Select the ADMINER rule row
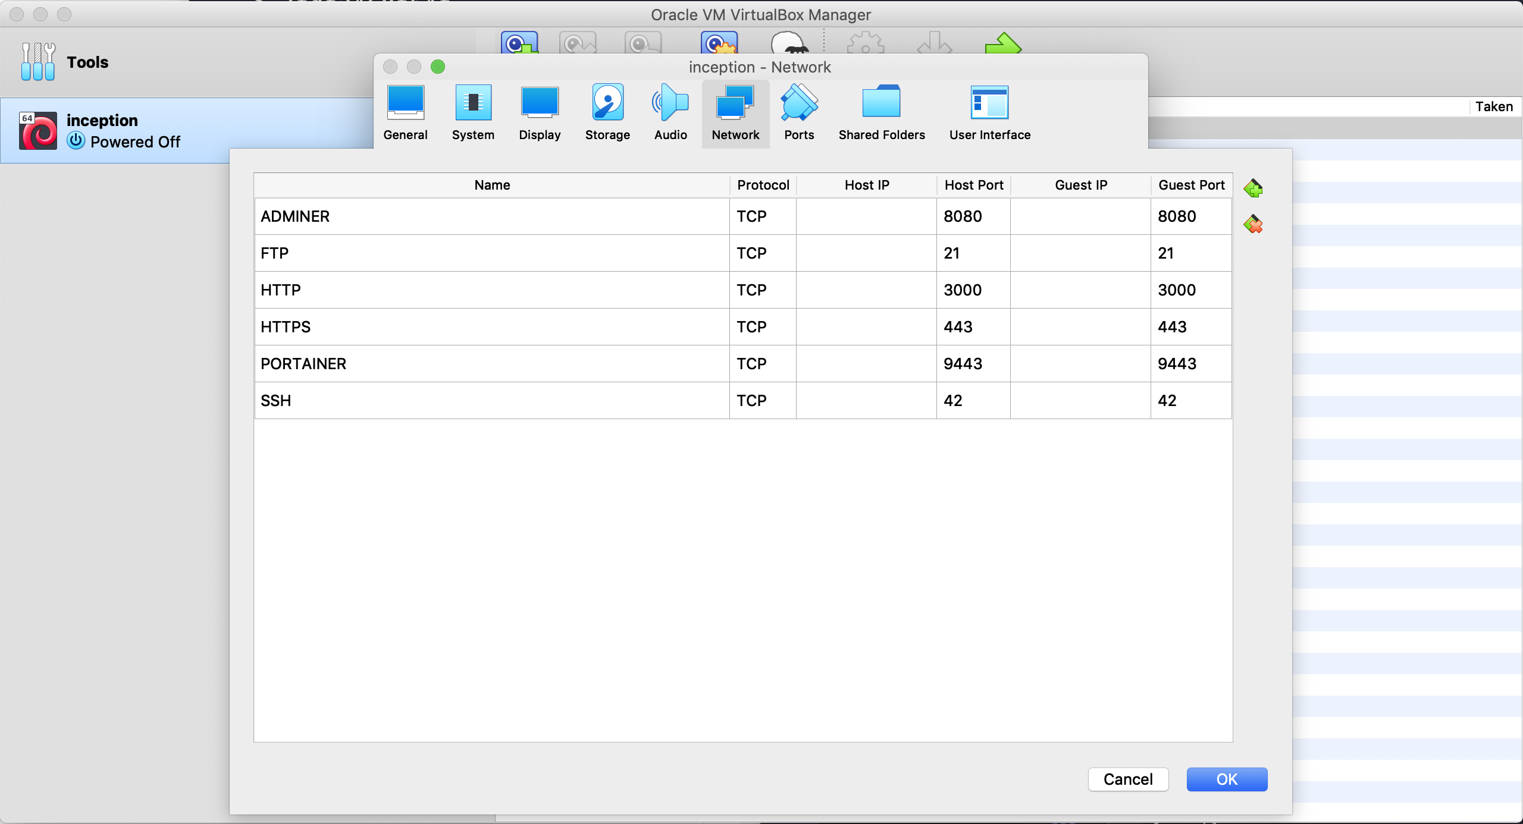Viewport: 1523px width, 824px height. pos(491,216)
